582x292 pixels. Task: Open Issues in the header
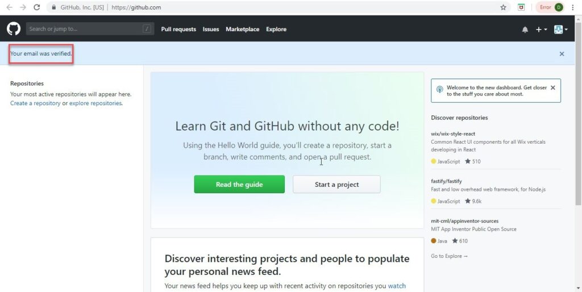(211, 30)
